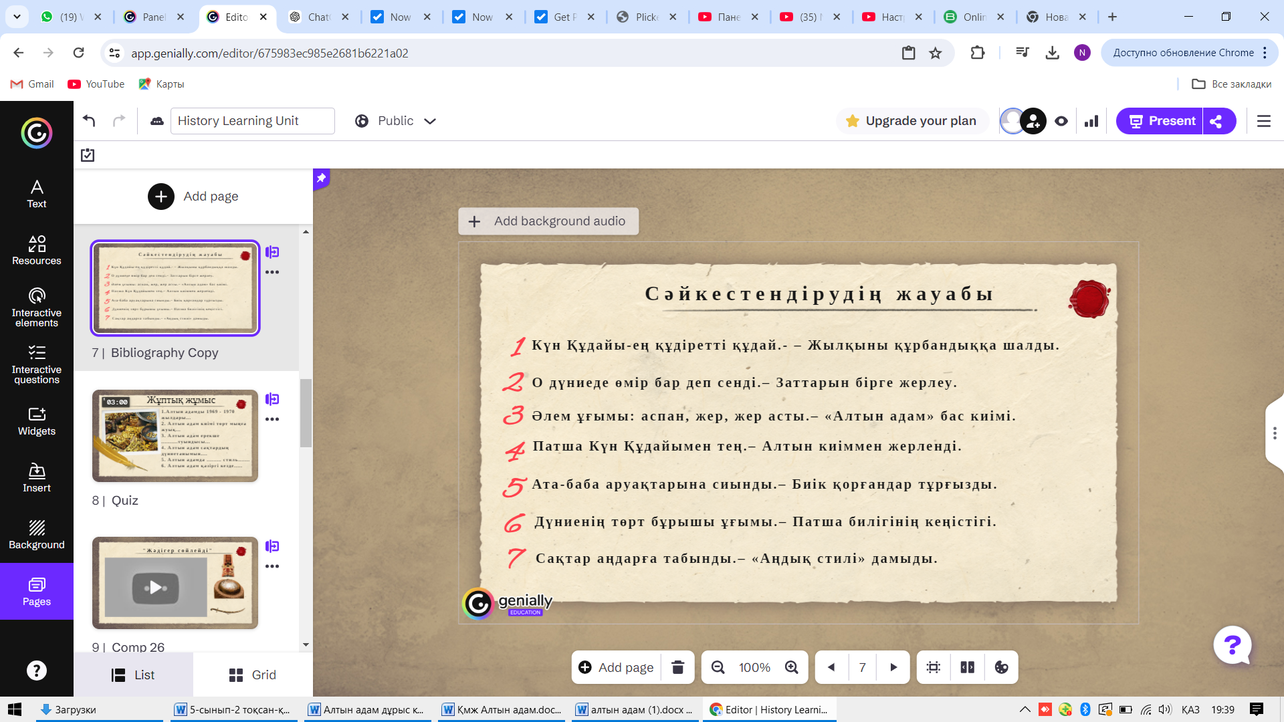
Task: Open the hamburger main menu
Action: tap(1264, 121)
